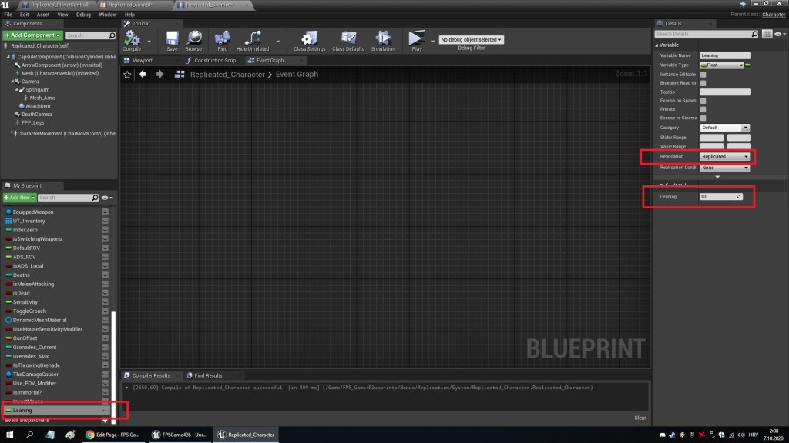Open Class Defaults from the toolbar
Viewport: 789px width, 443px height.
pyautogui.click(x=348, y=38)
